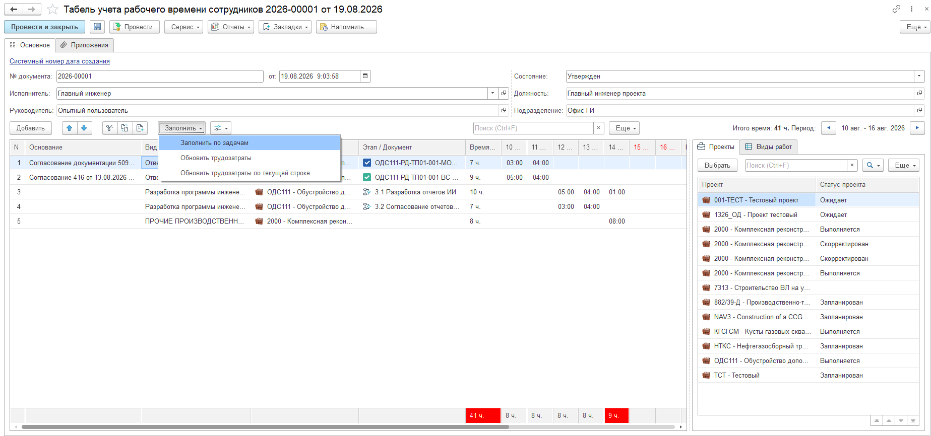This screenshot has width=931, height=436.
Task: Clear the timesheet search field
Action: click(x=598, y=128)
